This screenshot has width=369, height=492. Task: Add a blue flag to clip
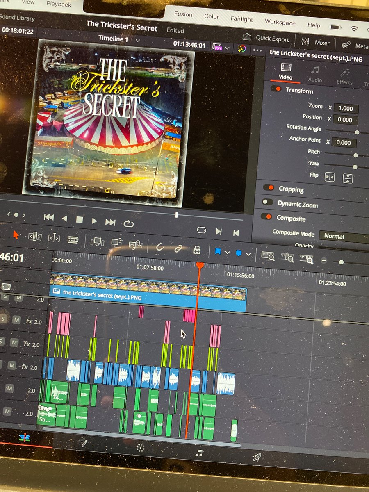tap(218, 251)
